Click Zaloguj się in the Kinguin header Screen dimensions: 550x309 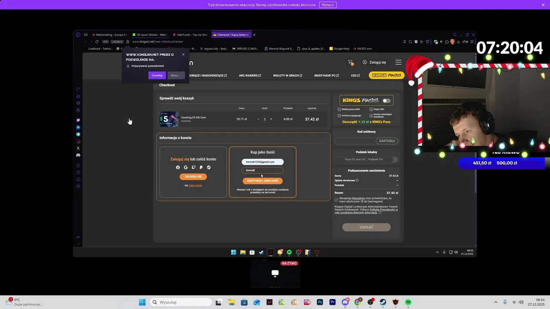pyautogui.click(x=374, y=62)
